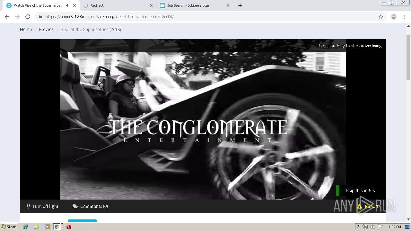Click the Click on Play to start advertising text
Viewport: 411px width, 231px height.
click(351, 46)
